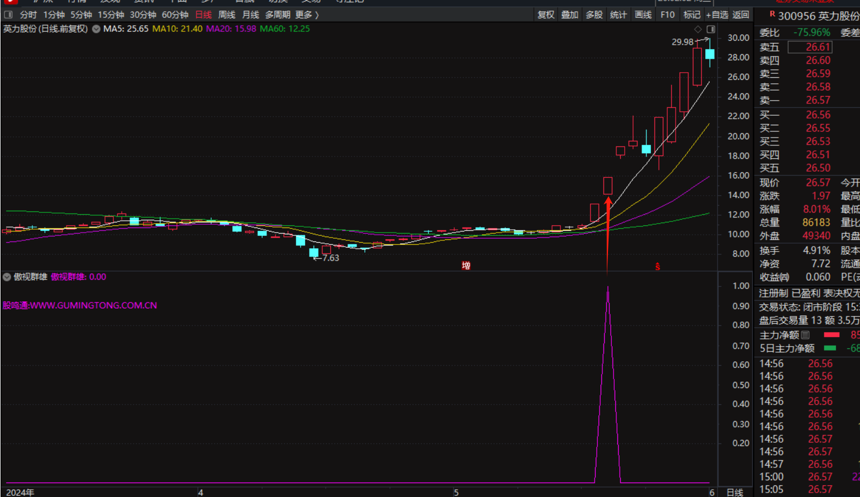Screen dimensions: 860x497
Task: Toggle 叠加 overlay mode
Action: (569, 15)
